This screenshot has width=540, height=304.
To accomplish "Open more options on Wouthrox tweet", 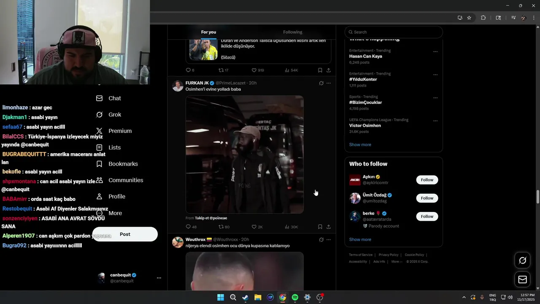I will pyautogui.click(x=329, y=239).
